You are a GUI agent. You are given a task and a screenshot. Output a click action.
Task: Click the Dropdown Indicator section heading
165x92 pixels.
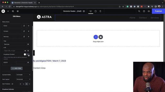coord(8,89)
